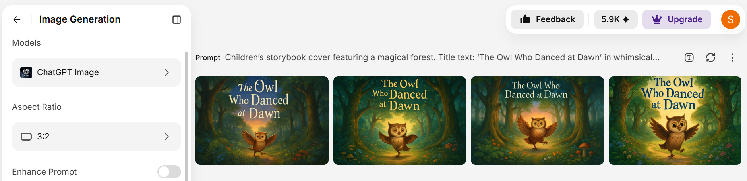Click the text prompt icon beside prompt
The image size is (747, 181).
(x=689, y=58)
